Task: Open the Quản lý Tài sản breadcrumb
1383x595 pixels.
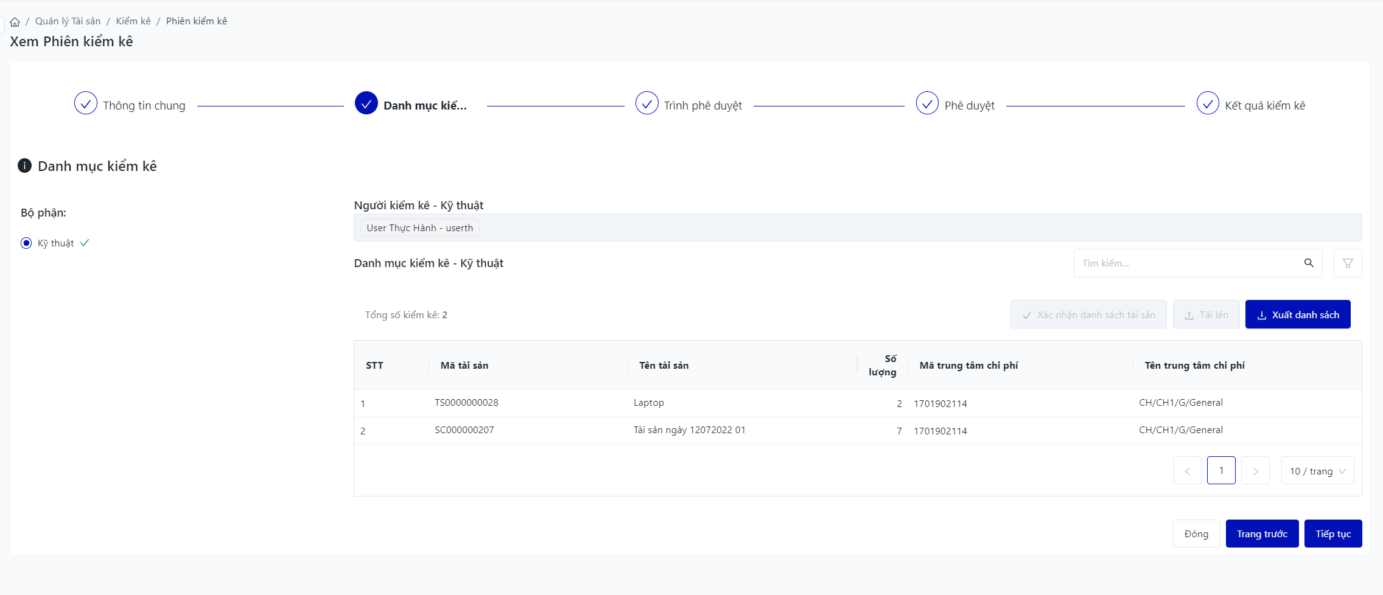Action: 68,21
